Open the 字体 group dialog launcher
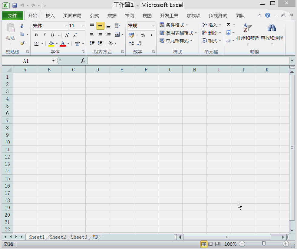Image resolution: width=297 pixels, height=249 pixels. [83, 52]
